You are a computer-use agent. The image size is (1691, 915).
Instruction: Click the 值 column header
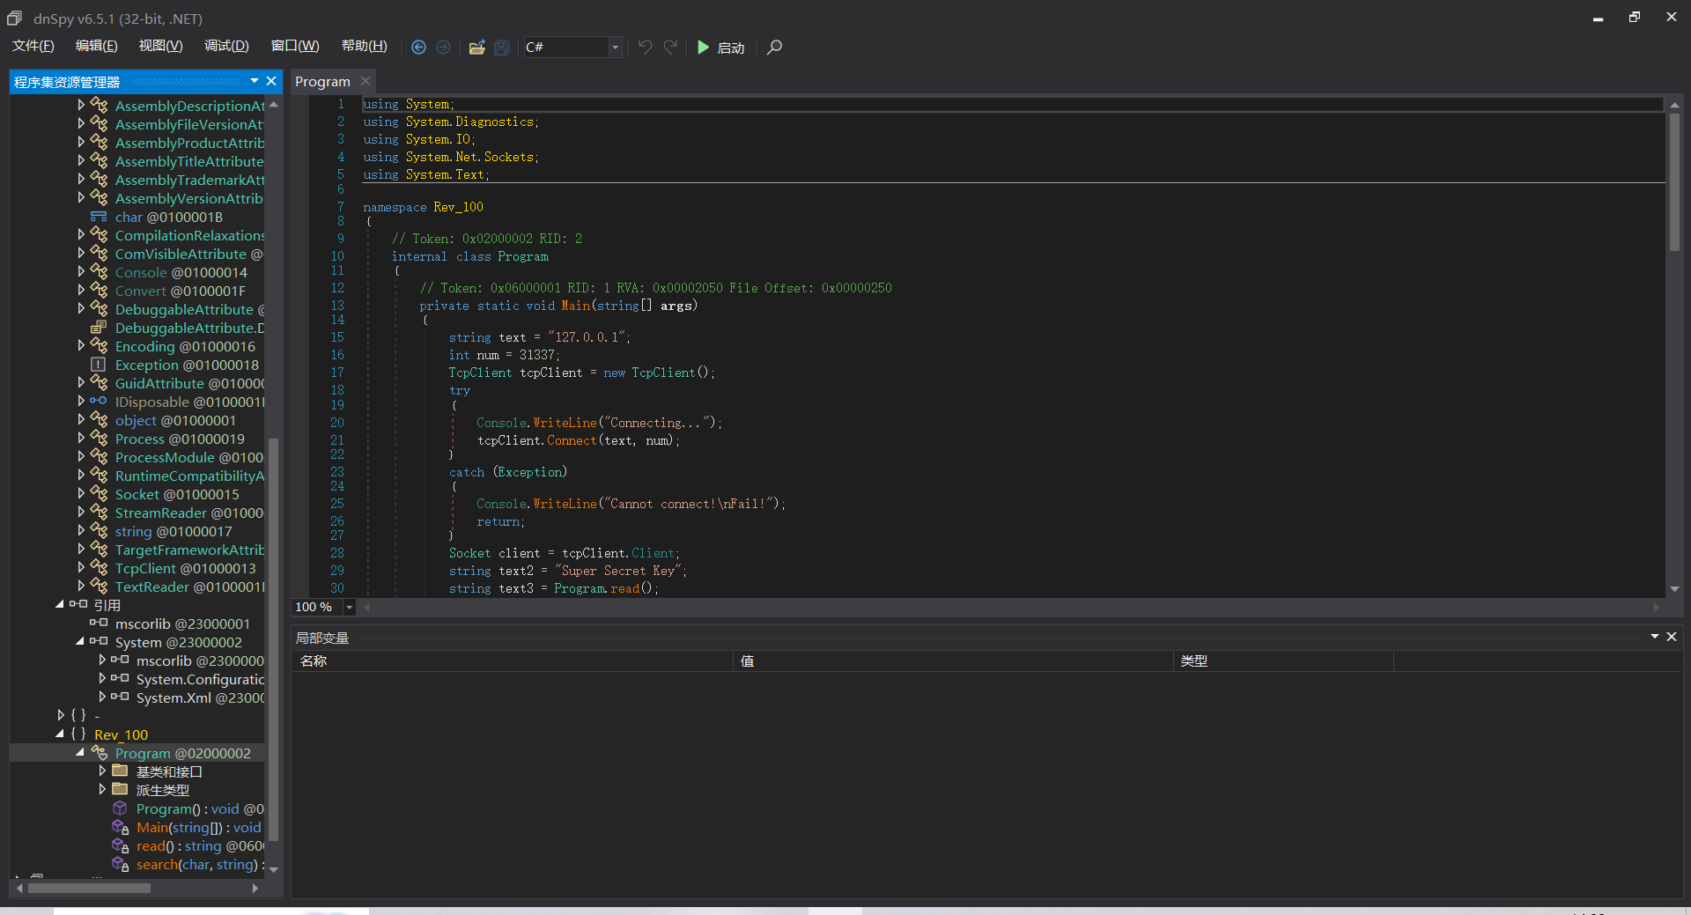click(953, 660)
